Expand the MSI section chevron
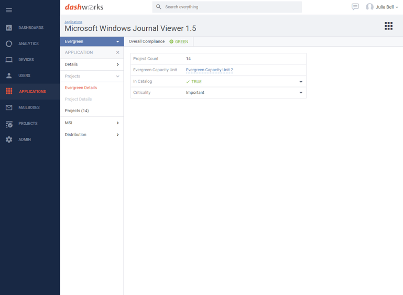This screenshot has width=403, height=295. coord(118,123)
